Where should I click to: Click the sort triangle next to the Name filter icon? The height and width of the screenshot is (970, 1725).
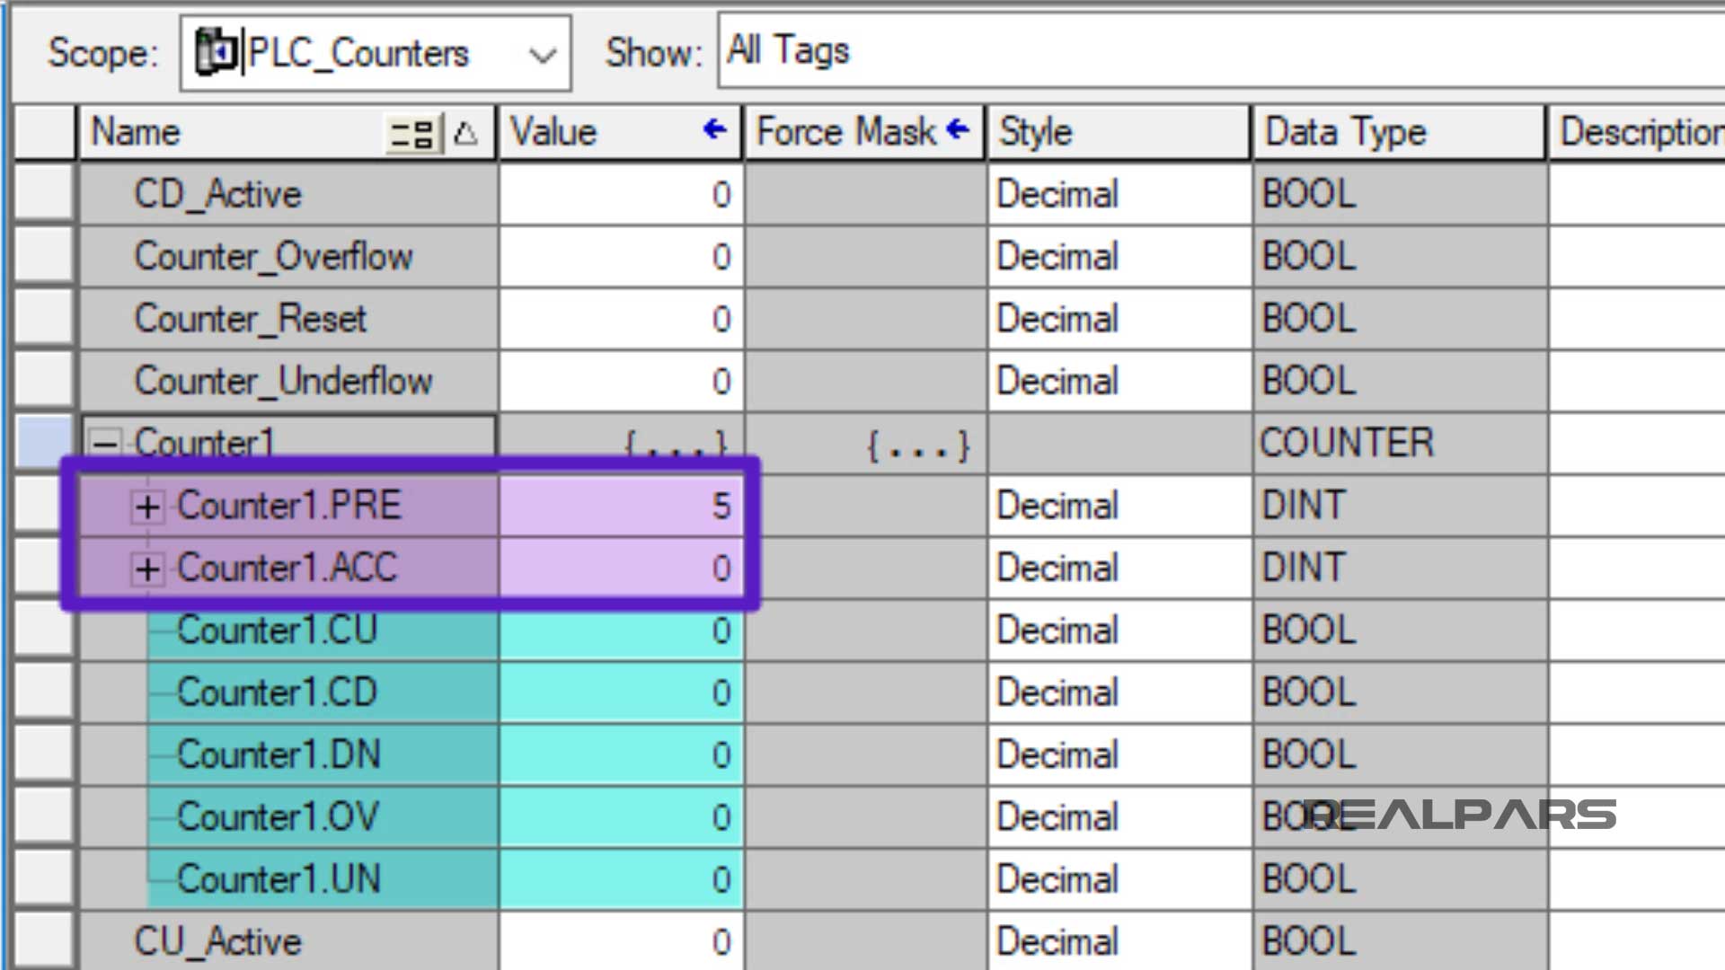point(464,132)
